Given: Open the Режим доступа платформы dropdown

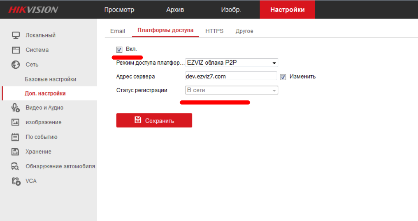Looking at the screenshot, I should point(232,63).
